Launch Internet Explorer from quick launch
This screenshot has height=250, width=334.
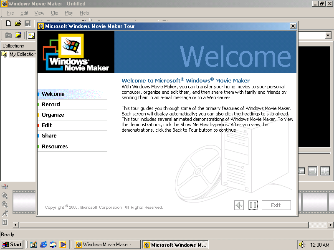click(x=43, y=245)
